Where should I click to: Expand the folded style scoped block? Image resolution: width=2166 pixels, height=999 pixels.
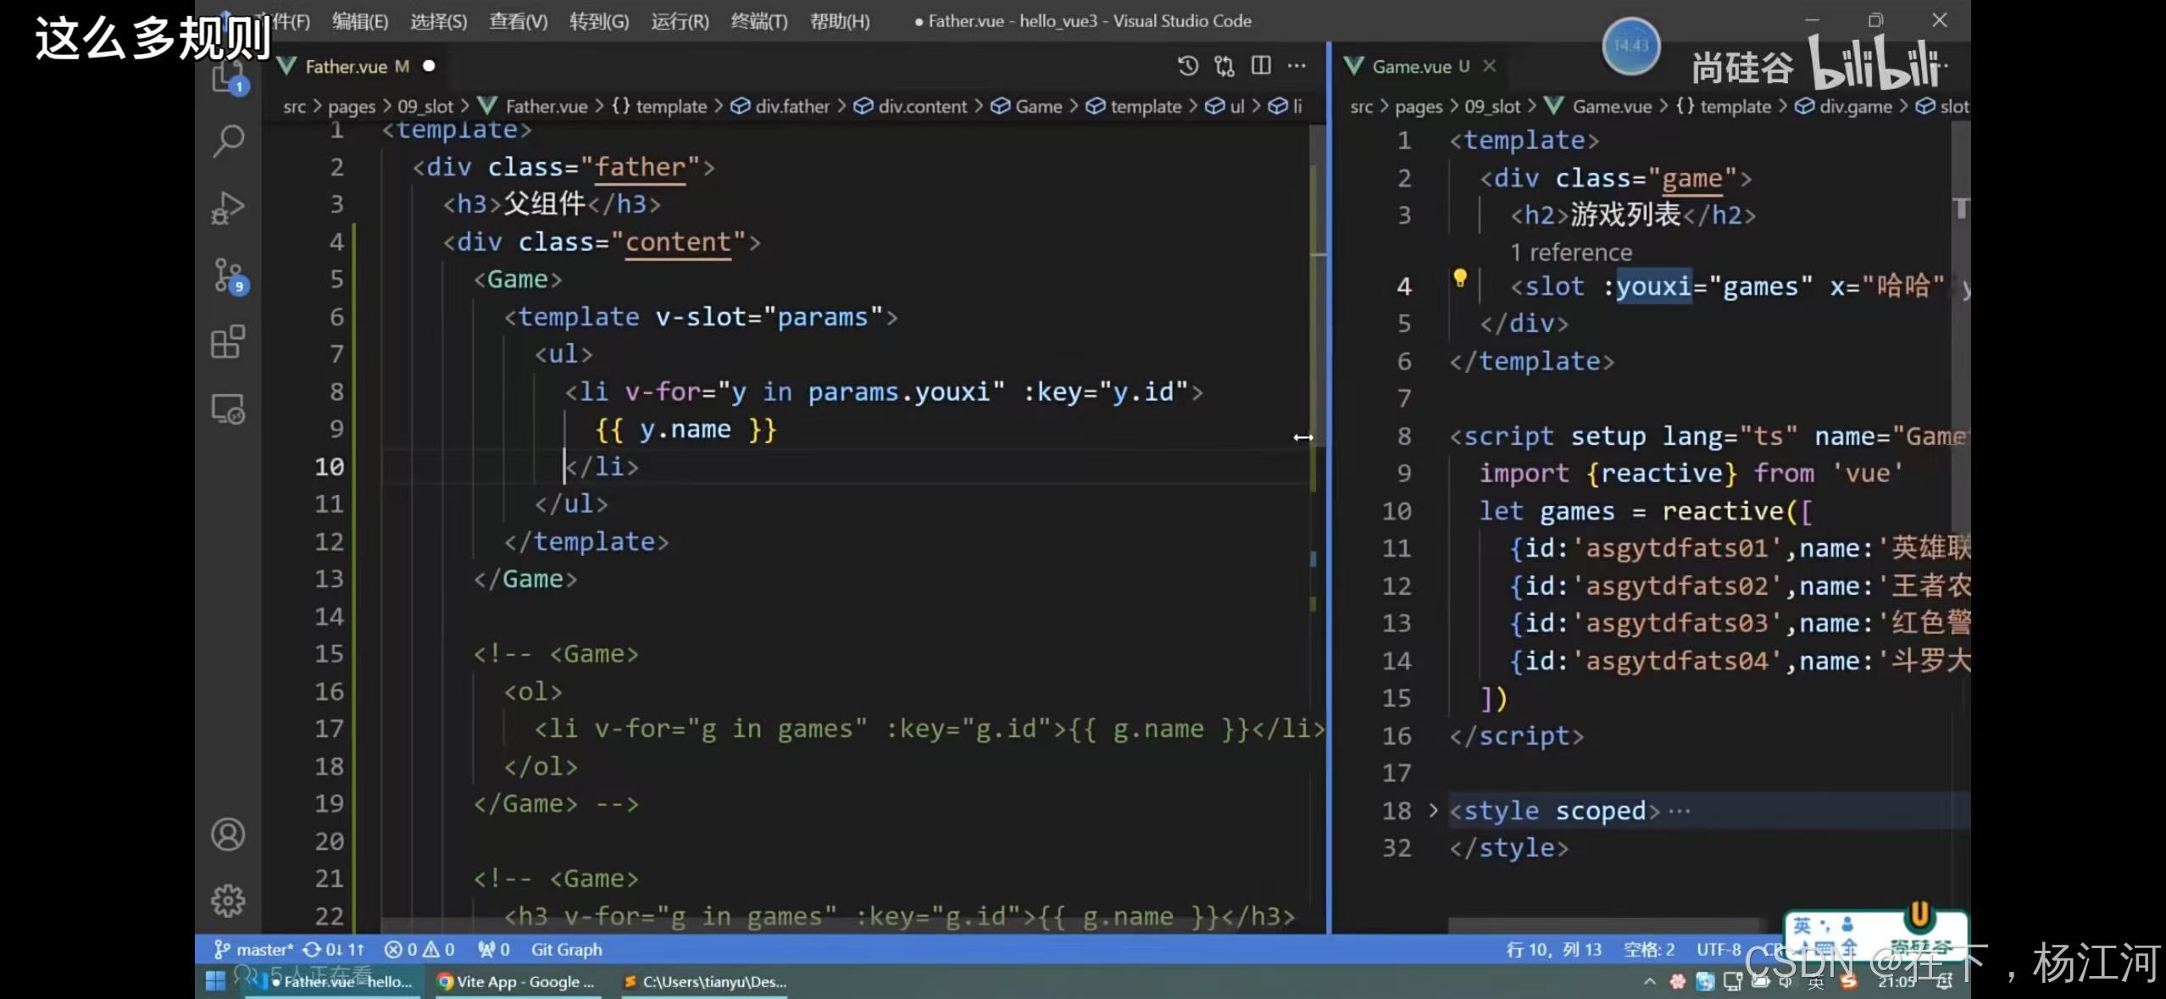click(1433, 811)
